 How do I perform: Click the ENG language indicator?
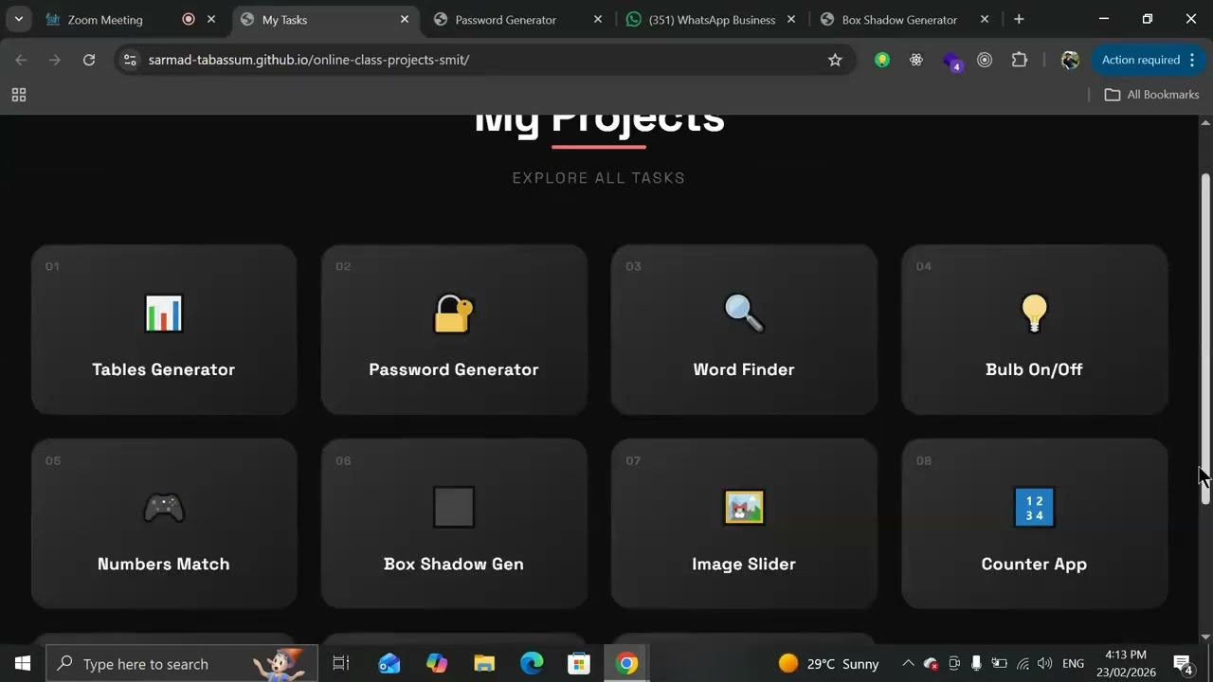point(1073,663)
